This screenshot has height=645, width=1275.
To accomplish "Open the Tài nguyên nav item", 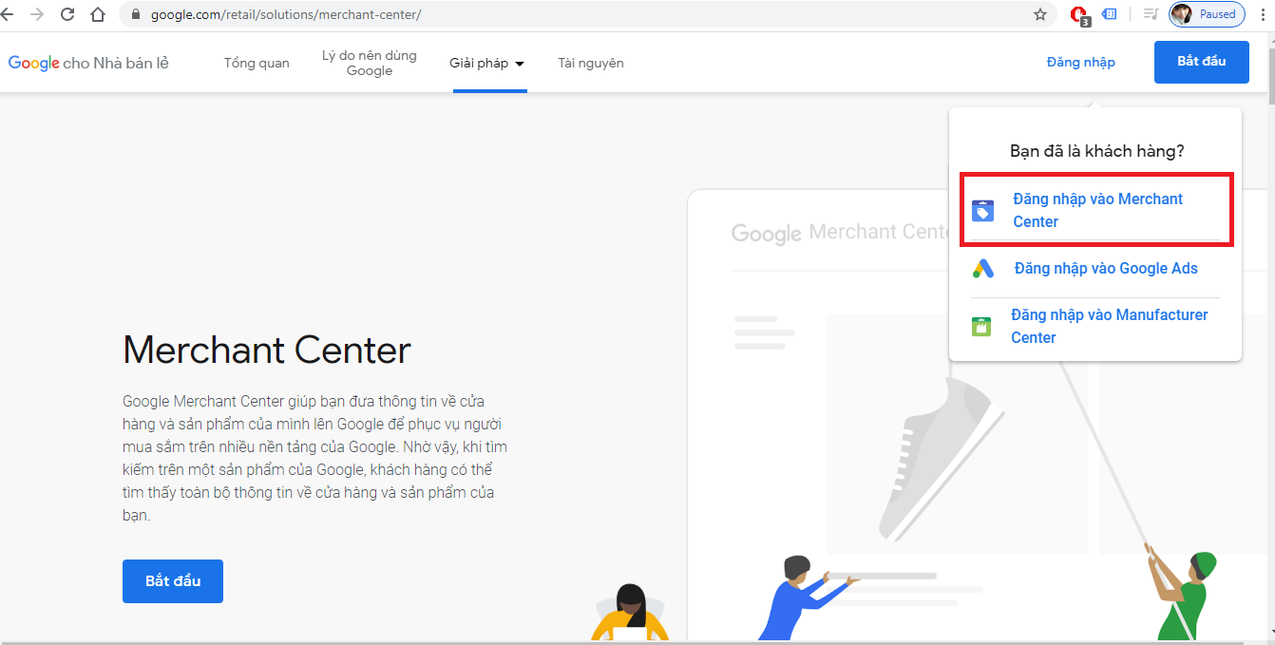I will click(x=591, y=63).
